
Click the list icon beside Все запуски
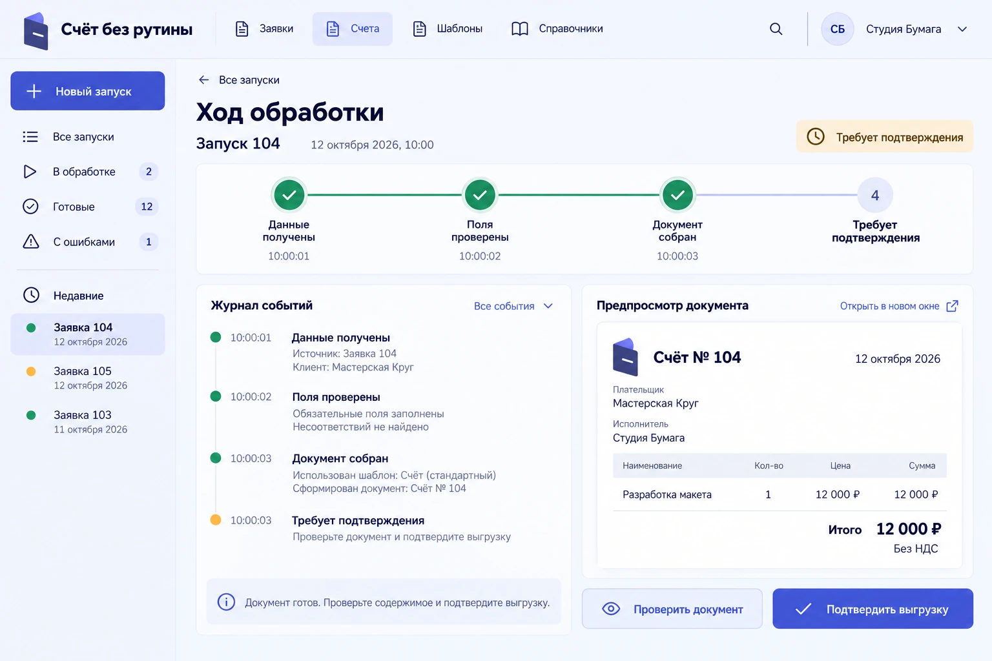coord(30,137)
